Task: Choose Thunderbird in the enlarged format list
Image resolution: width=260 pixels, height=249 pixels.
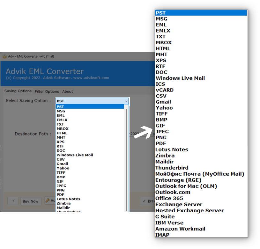Action: point(201,168)
